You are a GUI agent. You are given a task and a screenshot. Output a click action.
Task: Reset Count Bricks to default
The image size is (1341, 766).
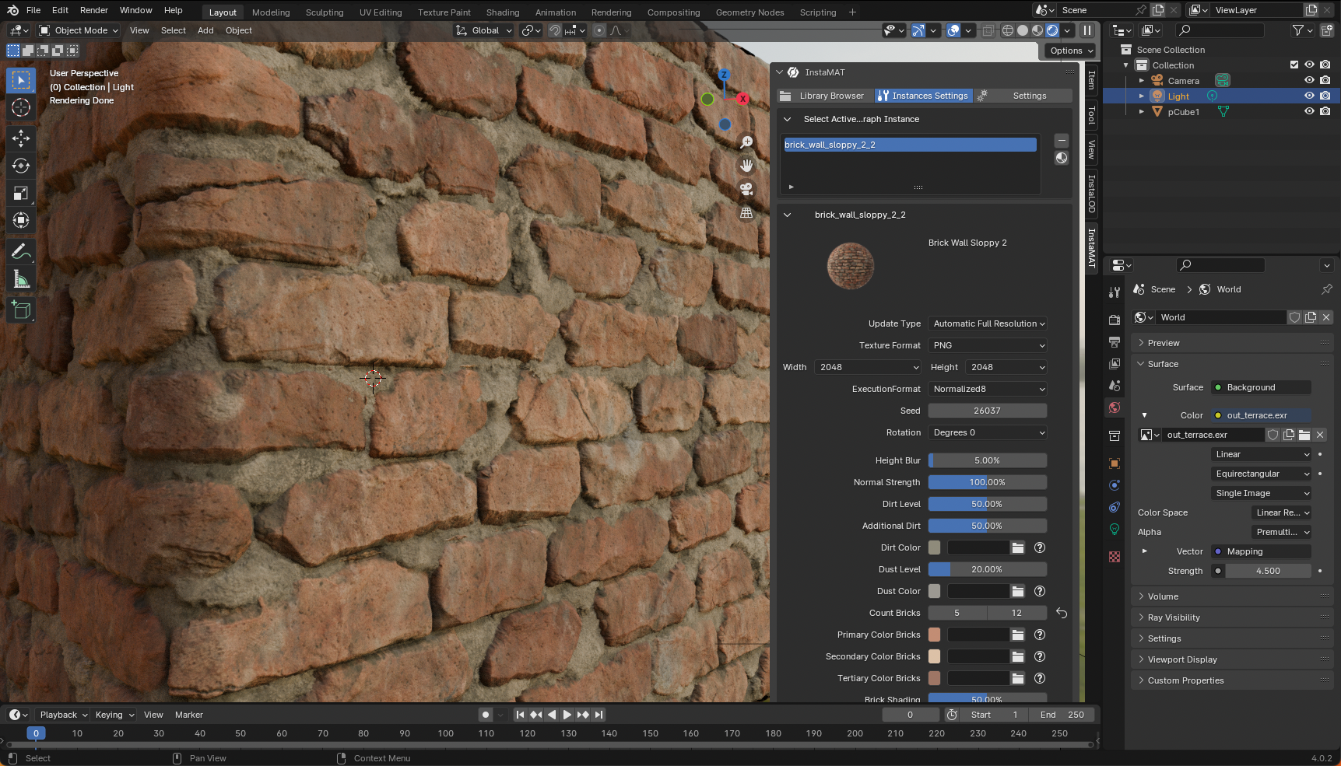pos(1062,613)
